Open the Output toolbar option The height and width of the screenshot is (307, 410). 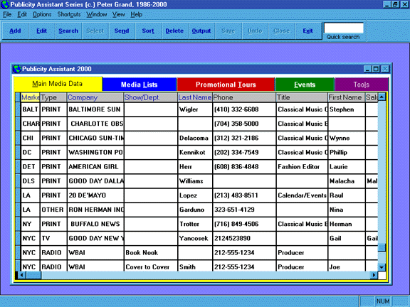[x=201, y=31]
